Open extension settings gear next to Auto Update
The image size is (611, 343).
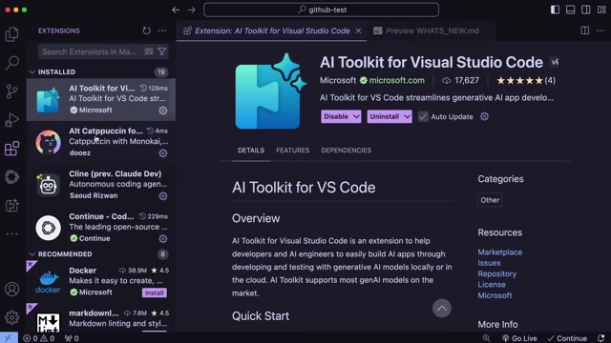(x=484, y=116)
